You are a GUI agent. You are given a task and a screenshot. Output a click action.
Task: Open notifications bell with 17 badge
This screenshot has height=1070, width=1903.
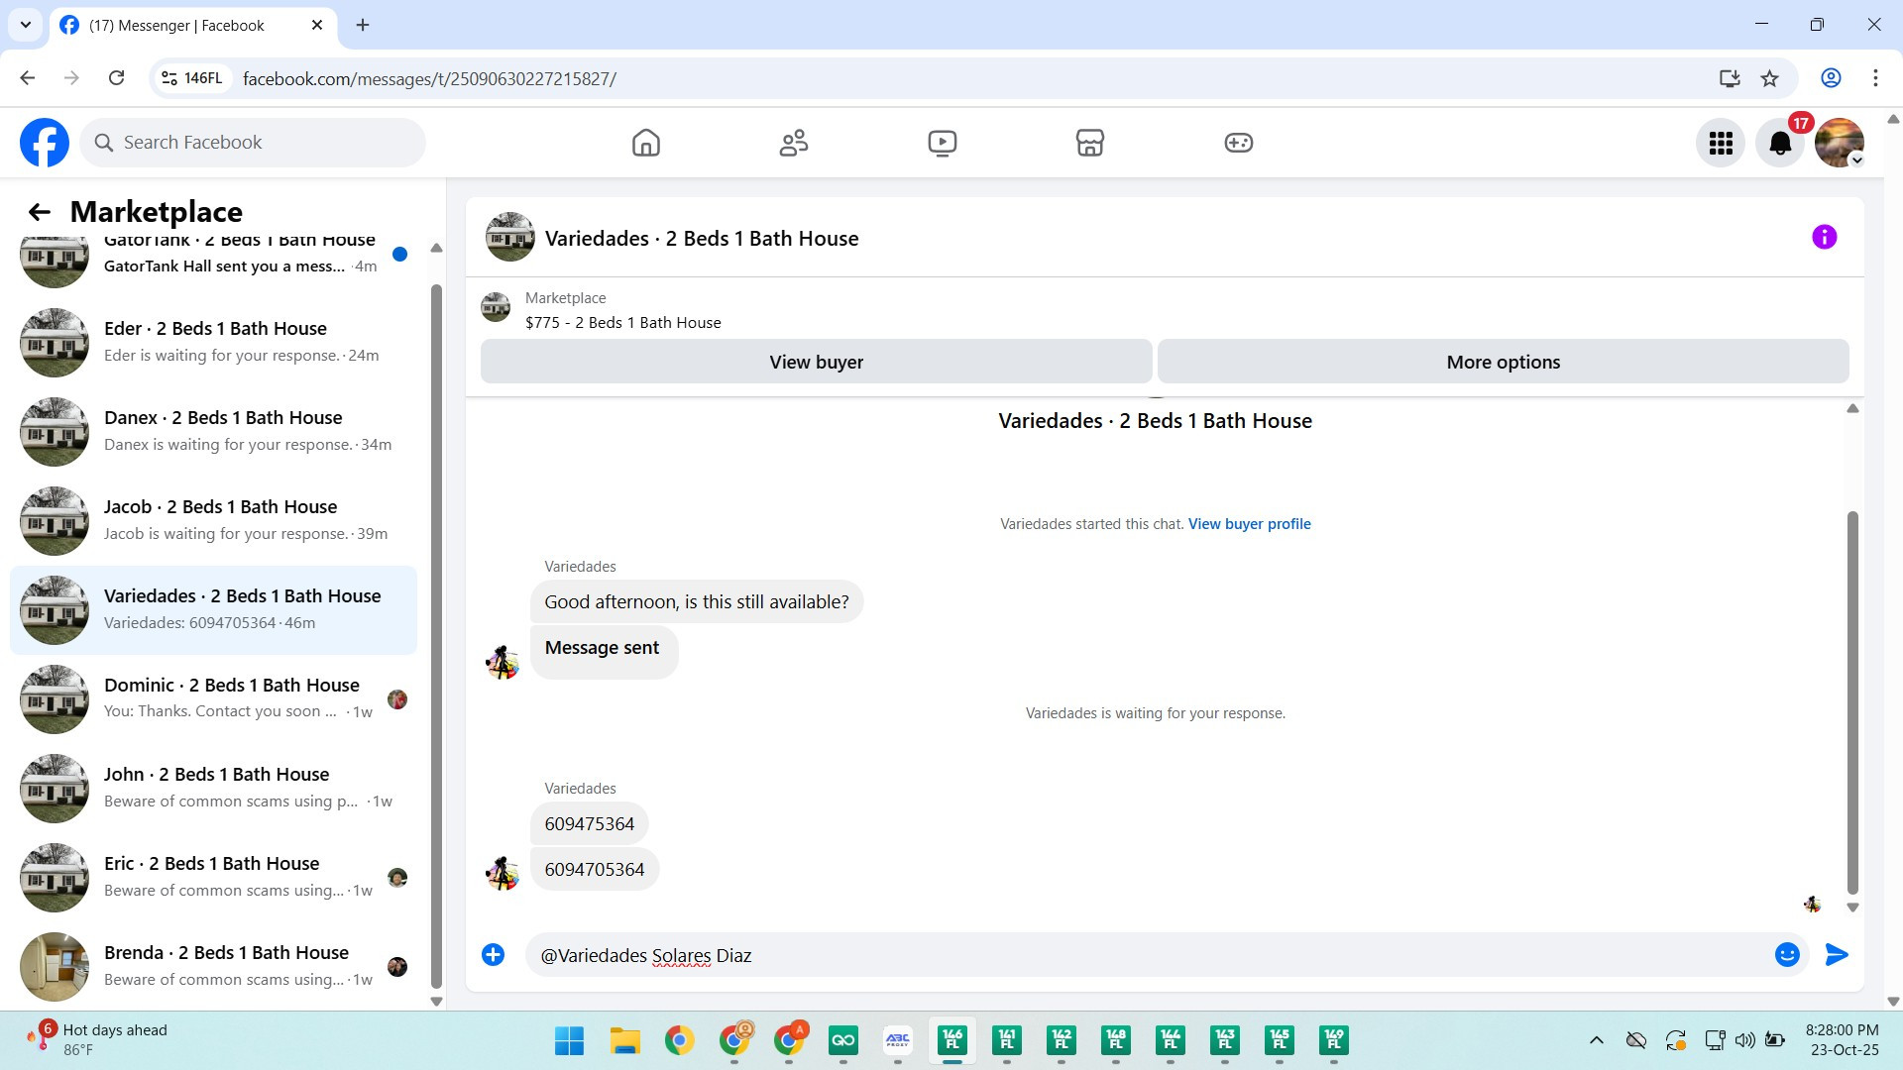tap(1780, 144)
